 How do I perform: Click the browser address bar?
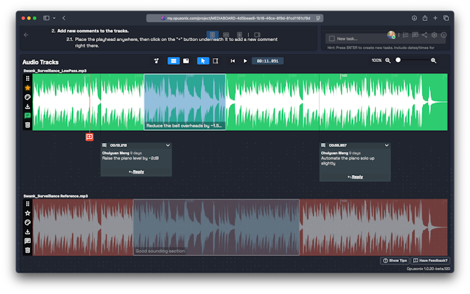coord(235,18)
